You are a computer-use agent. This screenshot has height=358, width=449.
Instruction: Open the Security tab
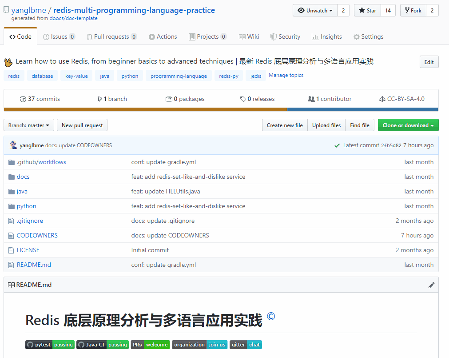pyautogui.click(x=285, y=36)
